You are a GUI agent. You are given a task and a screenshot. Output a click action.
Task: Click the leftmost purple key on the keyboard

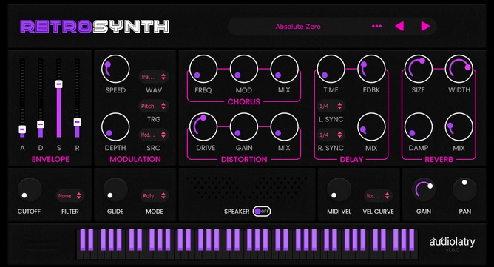[x=83, y=240]
